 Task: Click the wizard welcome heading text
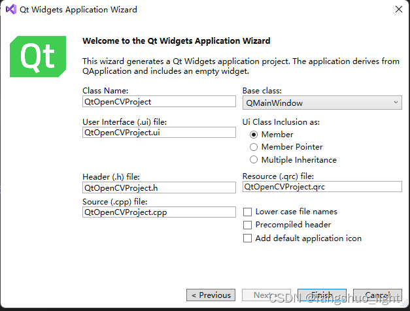177,41
